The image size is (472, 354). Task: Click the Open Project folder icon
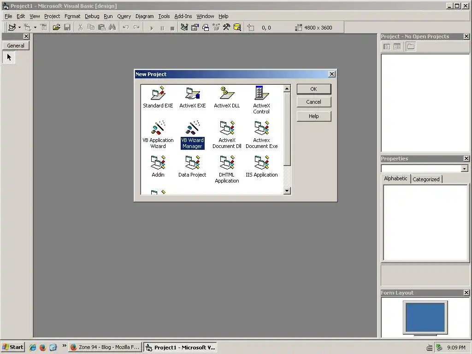click(56, 27)
